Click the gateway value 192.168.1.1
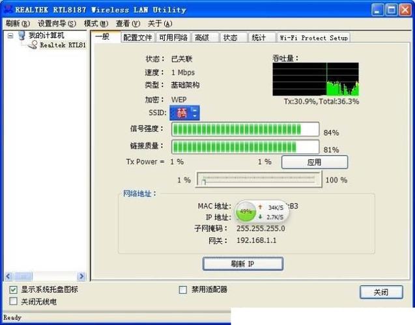The height and width of the screenshot is (325, 415). tap(256, 240)
